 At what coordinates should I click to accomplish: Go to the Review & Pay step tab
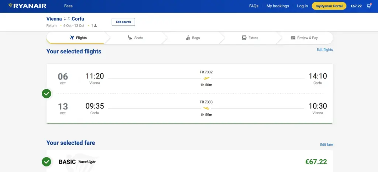click(x=304, y=38)
